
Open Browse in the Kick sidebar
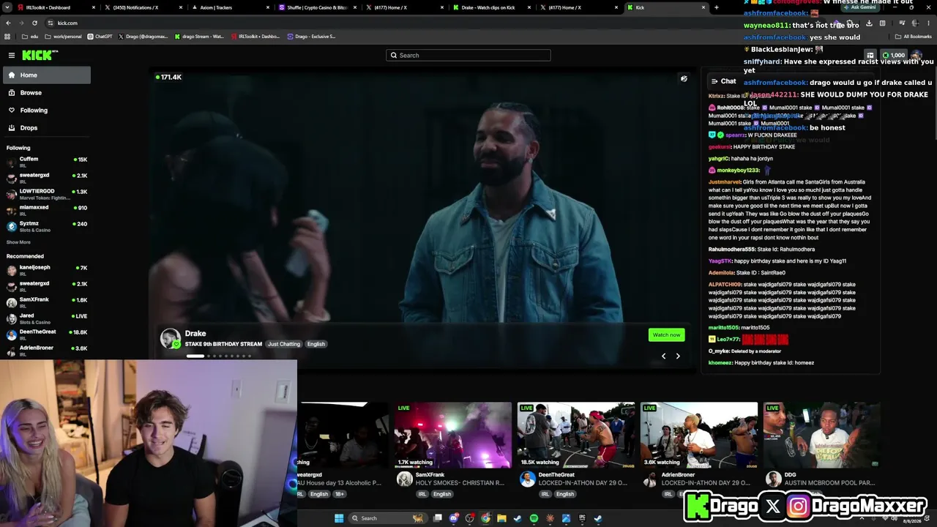47,92
